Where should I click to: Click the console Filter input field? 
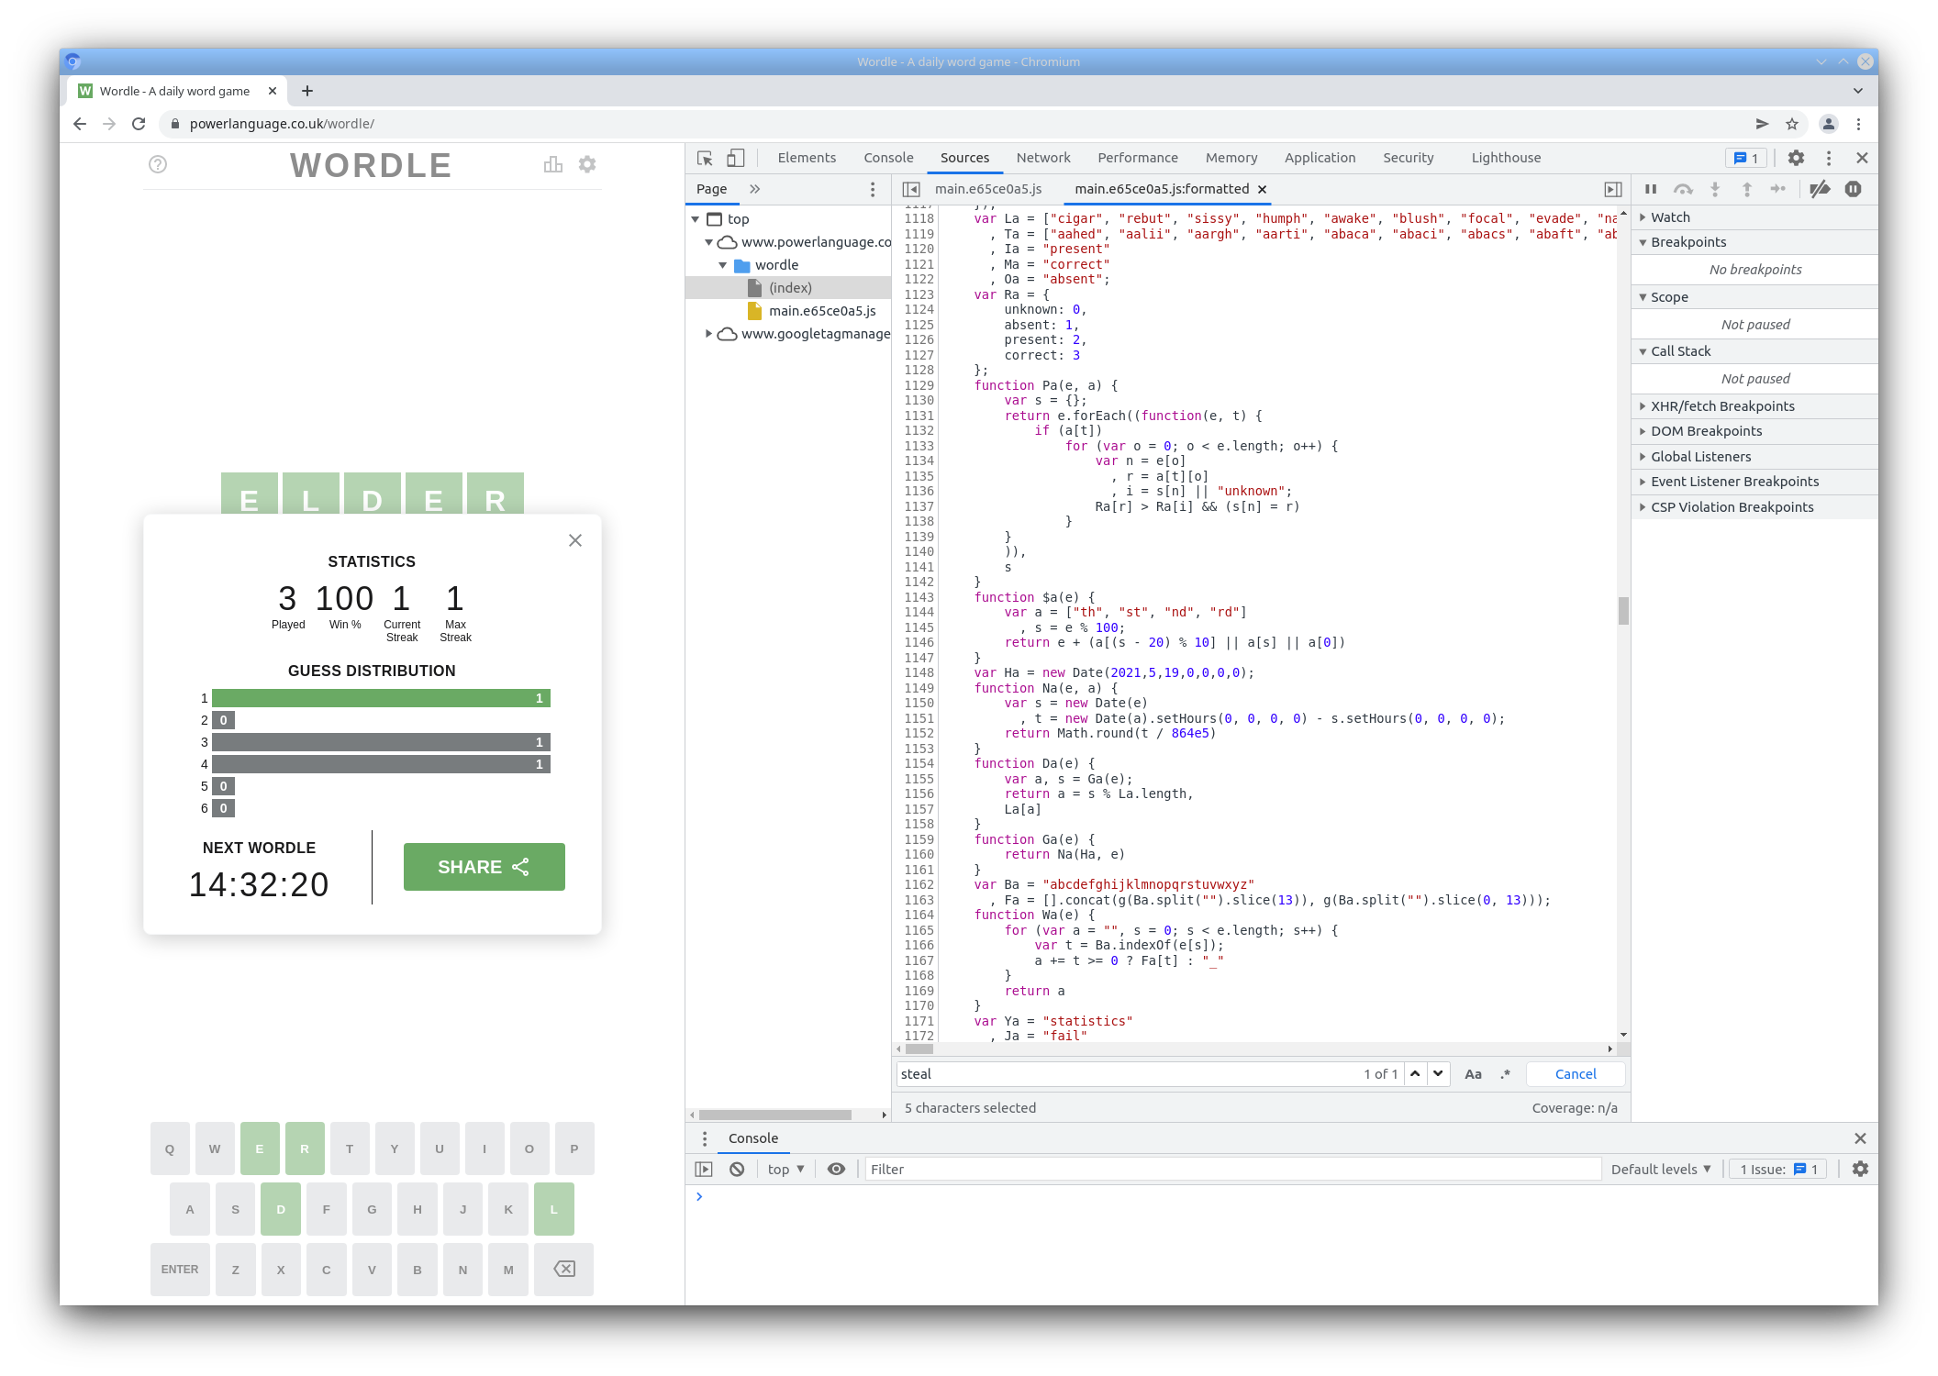[1230, 1169]
